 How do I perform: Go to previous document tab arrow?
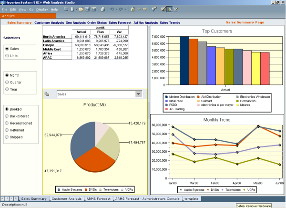pos(7,198)
